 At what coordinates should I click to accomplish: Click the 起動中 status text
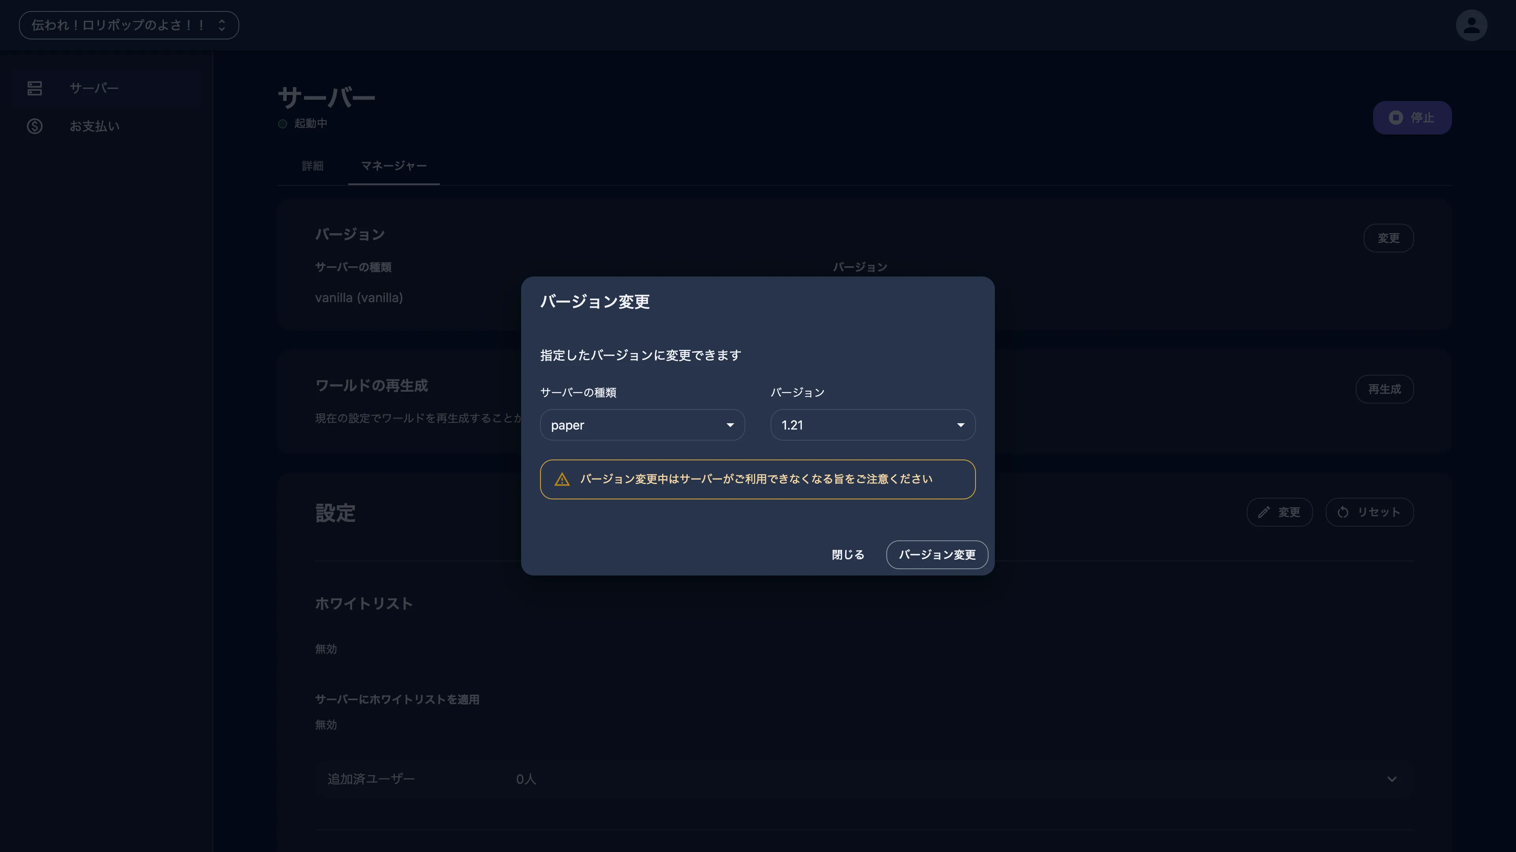311,123
